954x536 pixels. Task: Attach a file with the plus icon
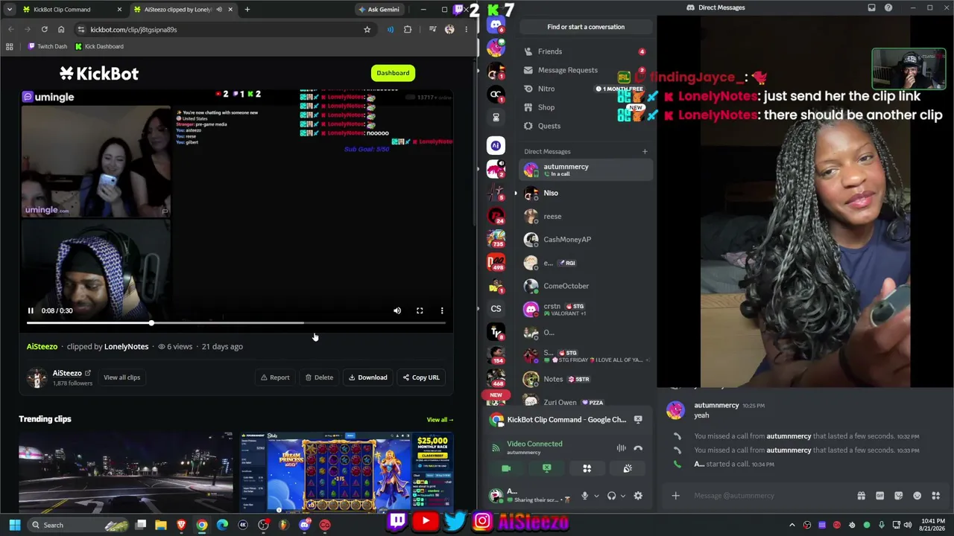pyautogui.click(x=676, y=496)
